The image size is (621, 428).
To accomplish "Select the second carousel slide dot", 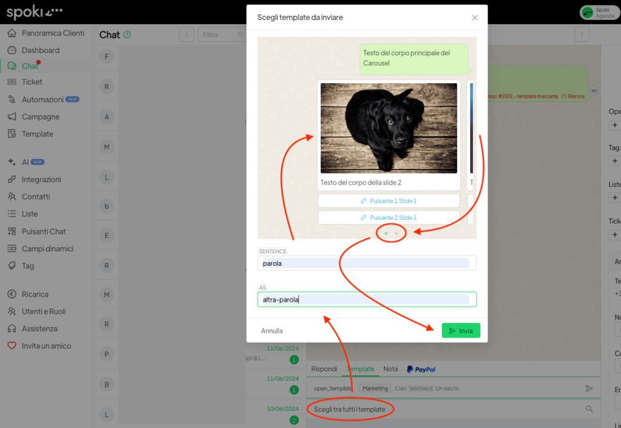I will [x=397, y=233].
